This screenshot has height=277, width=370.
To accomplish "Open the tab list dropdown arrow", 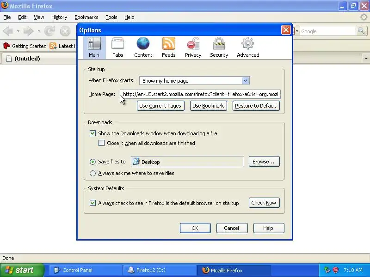I will 366,58.
